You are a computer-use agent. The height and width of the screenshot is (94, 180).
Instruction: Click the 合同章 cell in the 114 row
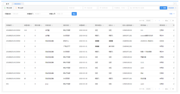pos(47,30)
